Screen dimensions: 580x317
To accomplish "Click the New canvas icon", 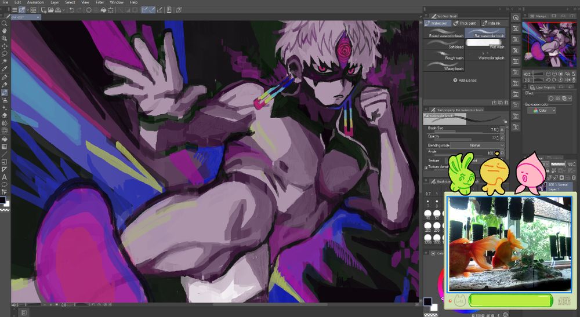I will pyautogui.click(x=43, y=10).
